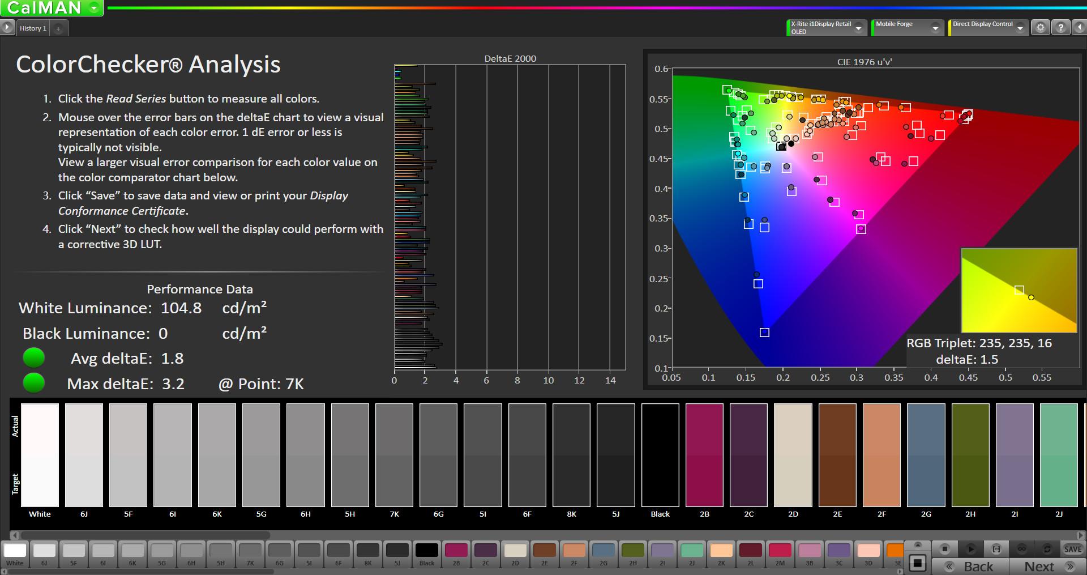Select the 6G swatch button in bottom strip
The image size is (1087, 575).
[280, 555]
